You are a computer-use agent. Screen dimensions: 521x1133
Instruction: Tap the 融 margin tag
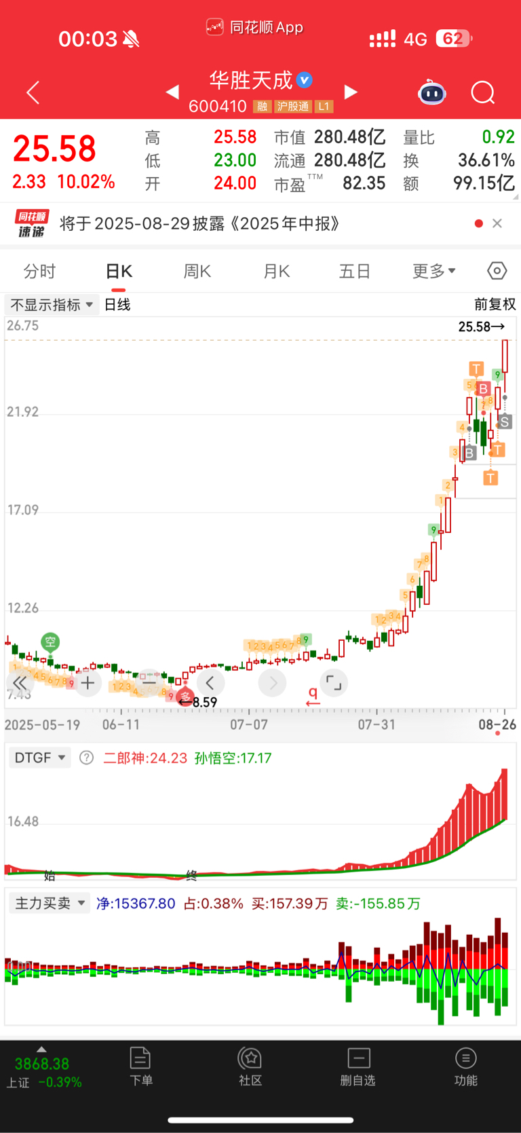(262, 107)
